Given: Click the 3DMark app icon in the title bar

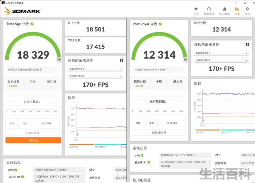Looking at the screenshot, I should (x=3, y=2).
